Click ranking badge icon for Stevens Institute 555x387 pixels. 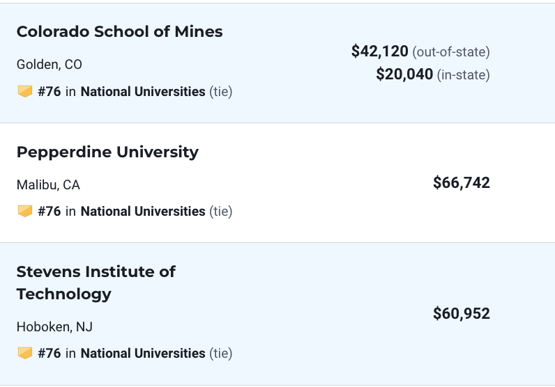[x=25, y=353]
